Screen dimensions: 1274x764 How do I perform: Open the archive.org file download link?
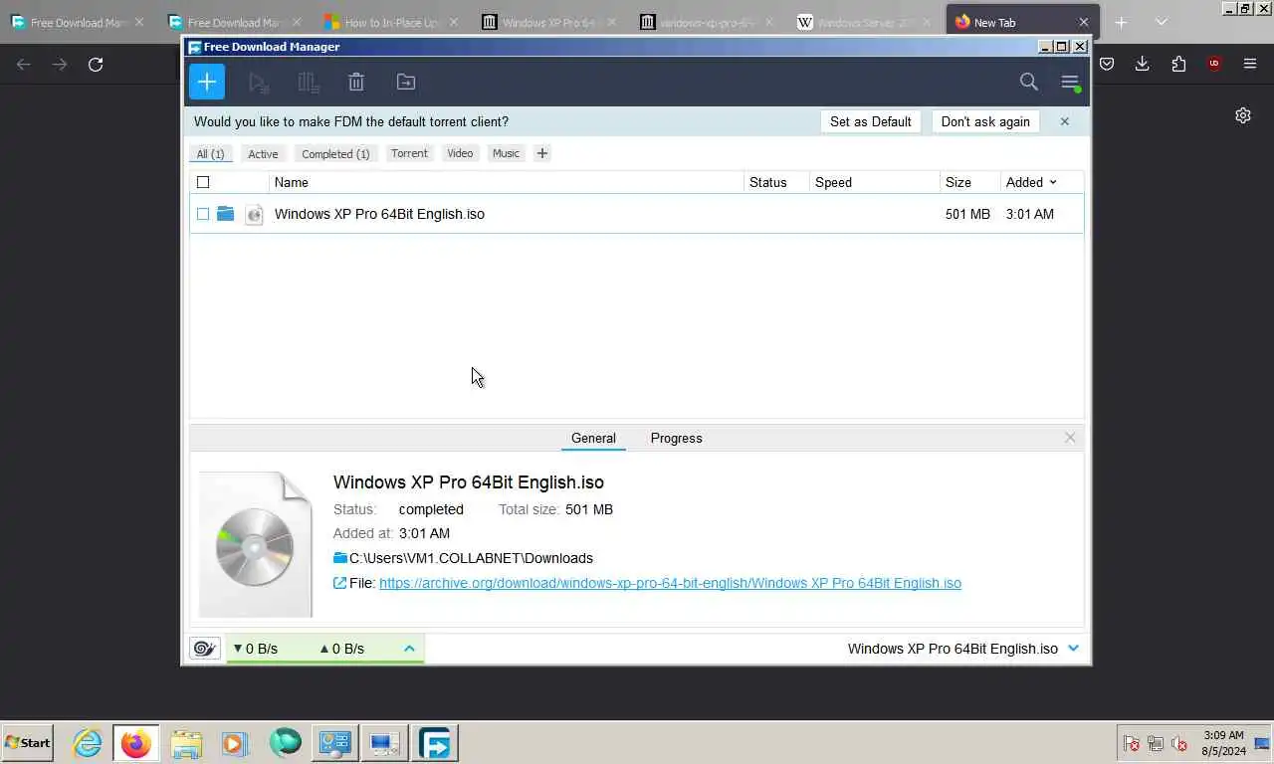[670, 583]
